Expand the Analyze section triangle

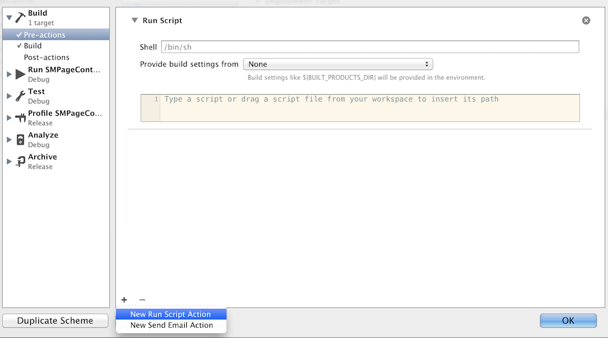(x=9, y=140)
